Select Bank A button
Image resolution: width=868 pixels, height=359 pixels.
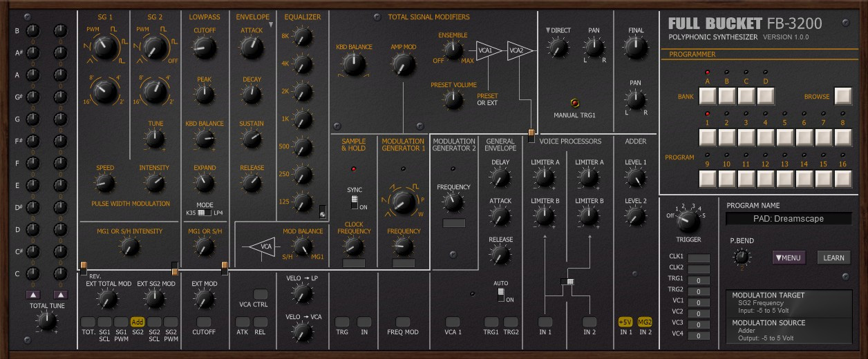point(707,96)
